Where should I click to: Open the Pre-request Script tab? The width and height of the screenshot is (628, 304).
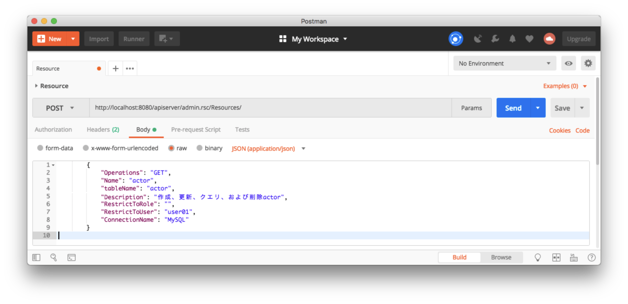(196, 130)
